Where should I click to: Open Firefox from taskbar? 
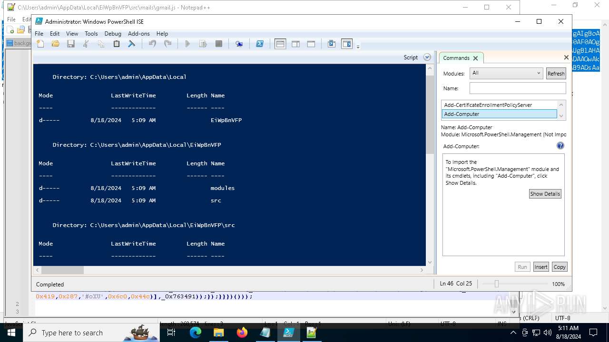(242, 332)
